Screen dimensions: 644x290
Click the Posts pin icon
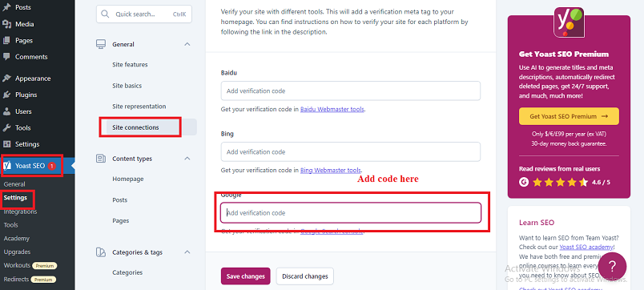point(6,7)
